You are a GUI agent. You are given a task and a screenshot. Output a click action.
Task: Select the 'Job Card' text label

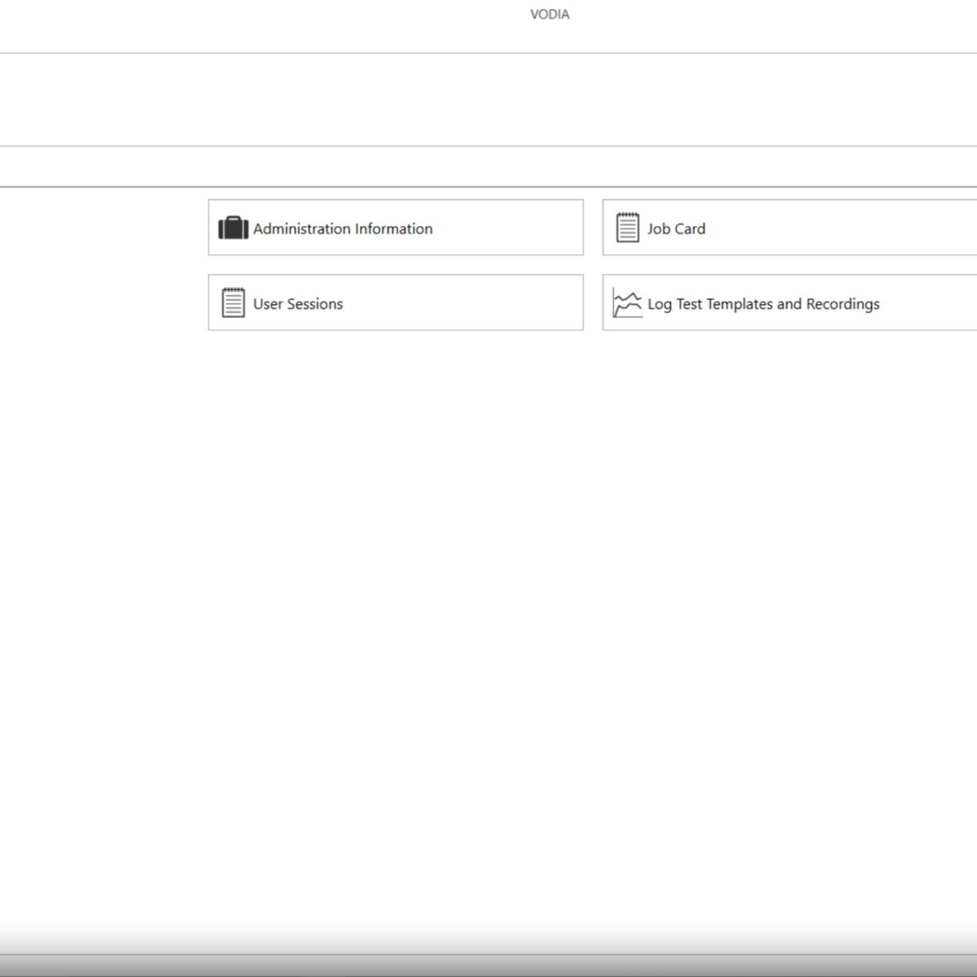click(676, 229)
